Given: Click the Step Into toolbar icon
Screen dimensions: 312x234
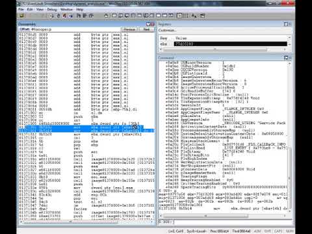Looking at the screenshot, I should pos(79,16).
